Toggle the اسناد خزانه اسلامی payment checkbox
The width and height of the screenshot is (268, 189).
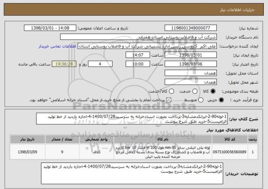click(169, 100)
